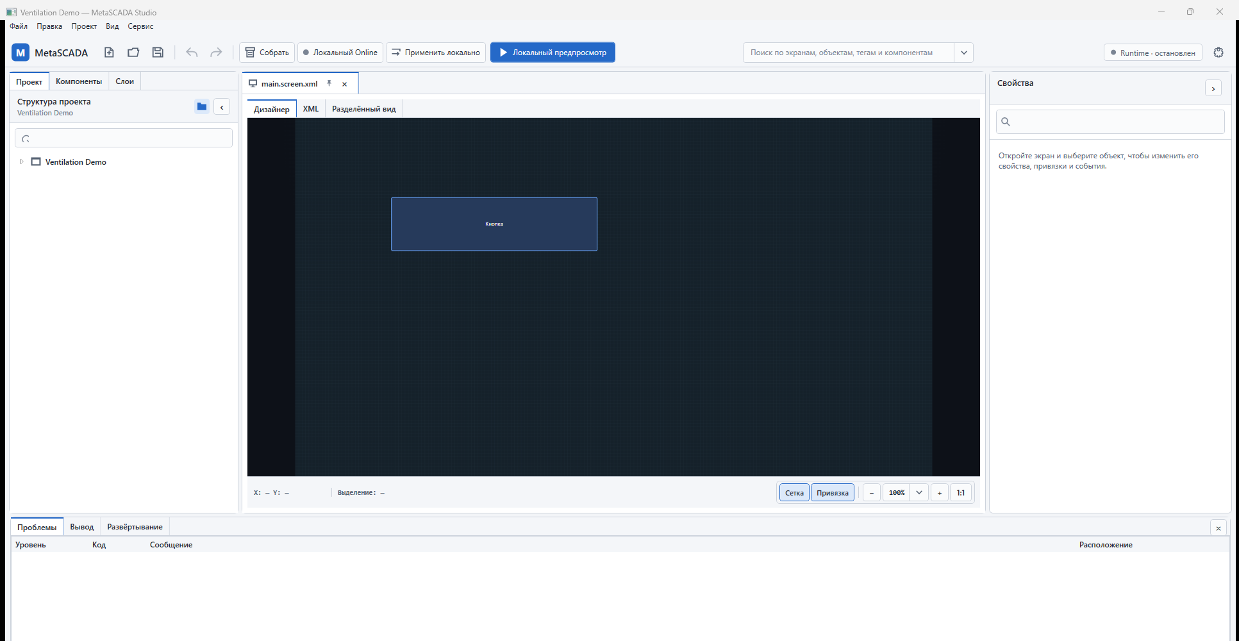1239x641 pixels.
Task: Redo action arrow in toolbar
Action: (x=216, y=53)
